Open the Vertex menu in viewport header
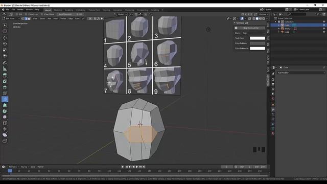327x184 pixels. click(x=63, y=18)
